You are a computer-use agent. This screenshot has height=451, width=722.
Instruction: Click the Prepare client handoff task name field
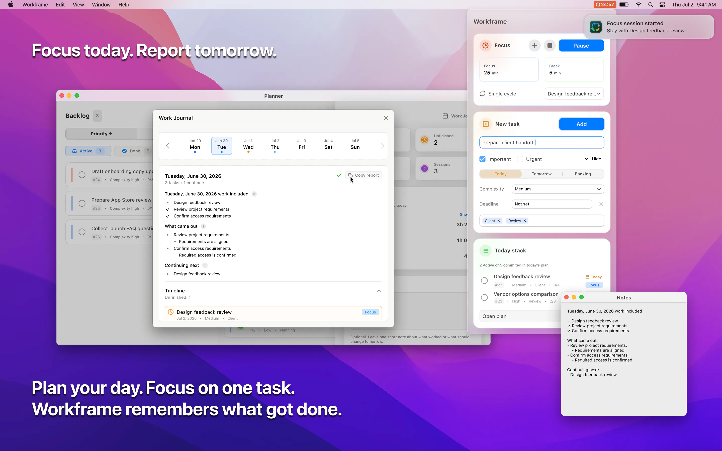(541, 143)
